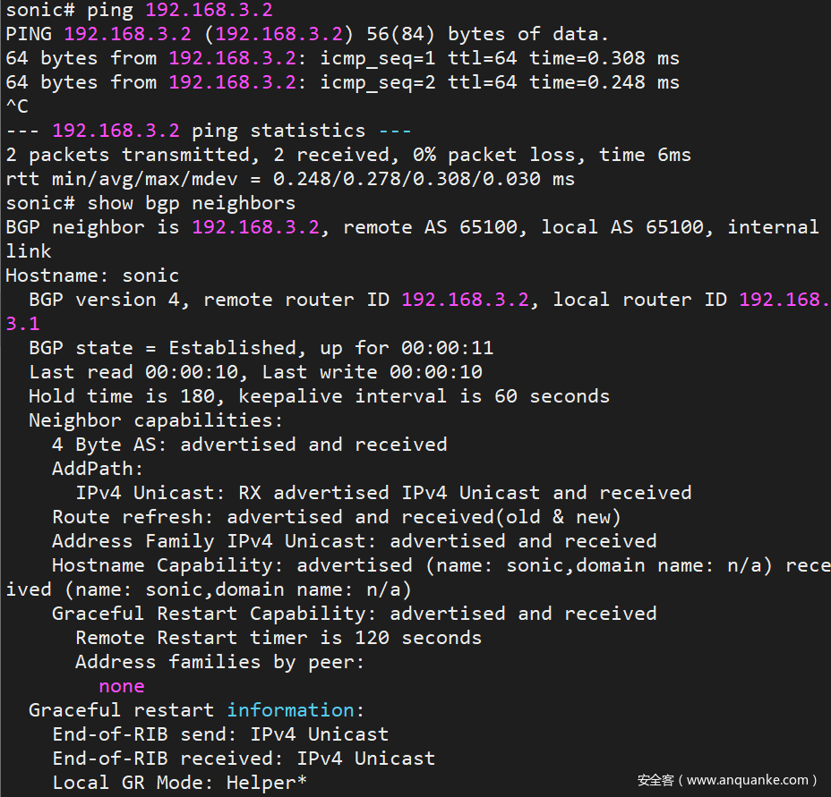This screenshot has height=797, width=831.
Task: Click the cyan information word
Action: (291, 710)
